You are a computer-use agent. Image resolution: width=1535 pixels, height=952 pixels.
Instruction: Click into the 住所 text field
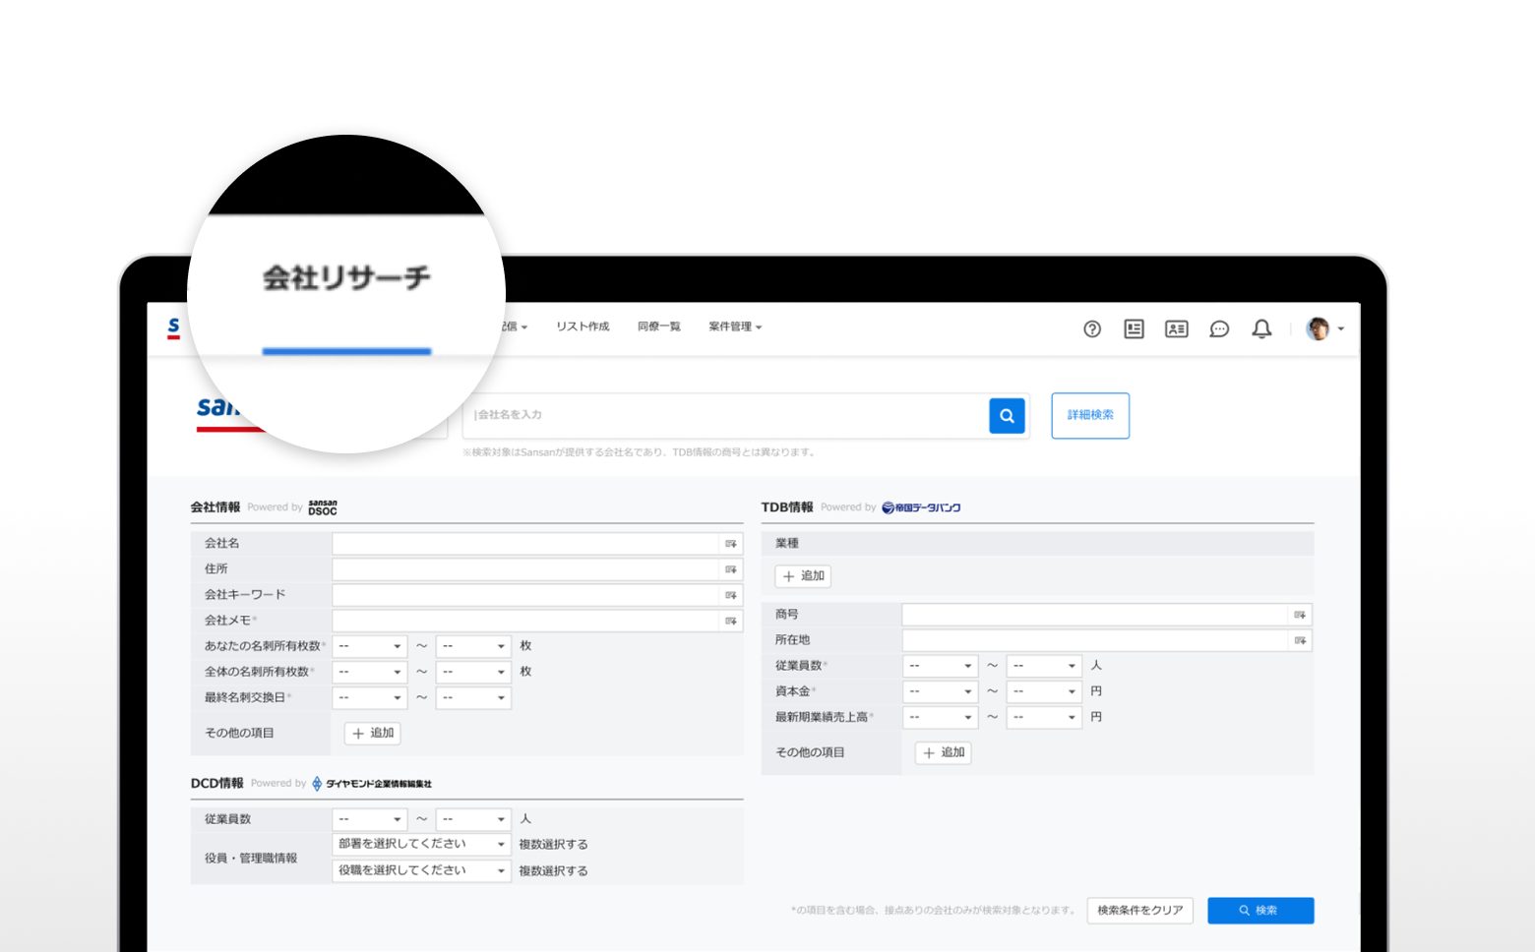(x=526, y=569)
